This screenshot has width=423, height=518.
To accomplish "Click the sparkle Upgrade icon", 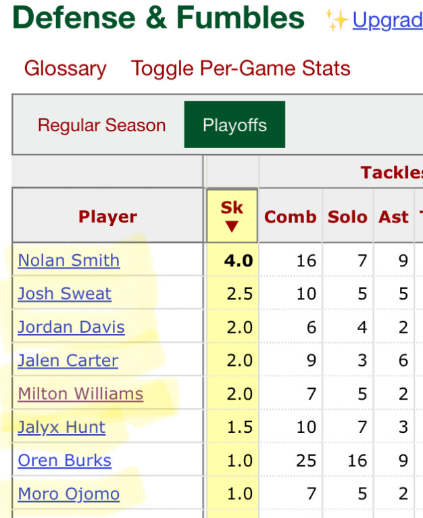I will click(337, 20).
